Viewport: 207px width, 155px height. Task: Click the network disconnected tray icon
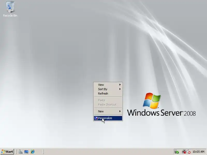184,152
